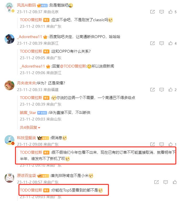Click TODO普拉斯 name in classic reply

[x=31, y=20]
